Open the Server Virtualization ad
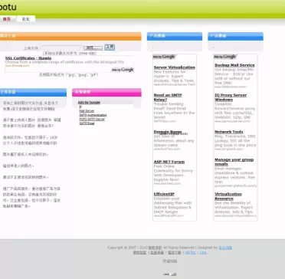Screen dimensions: 285x279 [x=175, y=67]
